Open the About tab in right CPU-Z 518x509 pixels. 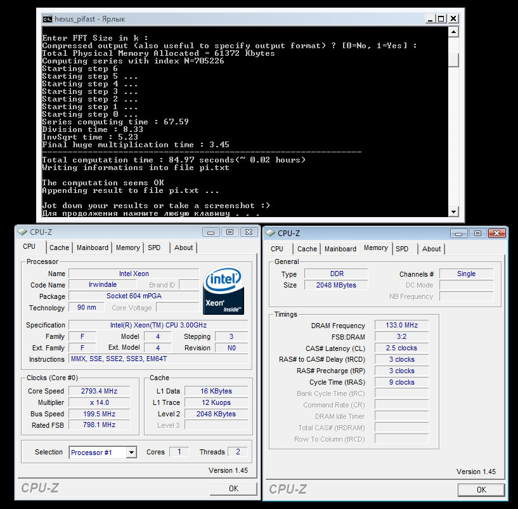(431, 249)
